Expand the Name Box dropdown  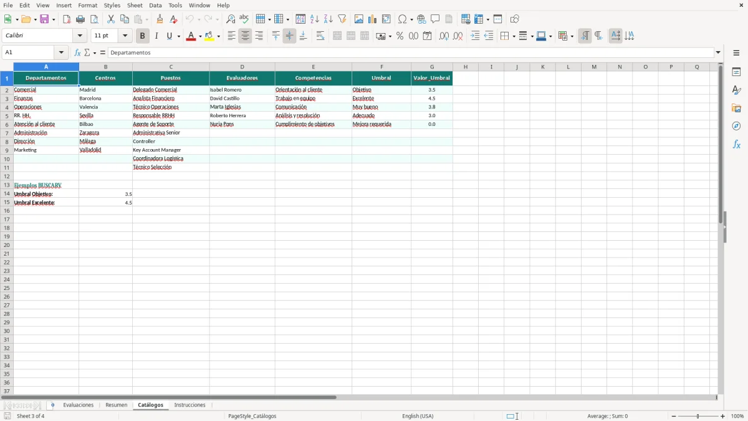pos(61,53)
